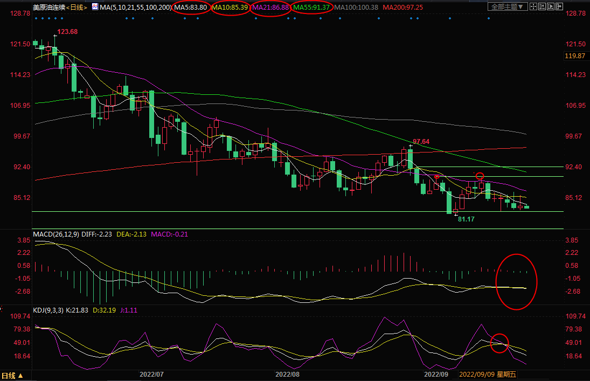Click the second small icon right of 全部主题
Screen dimensions: 590x381
pos(542,7)
